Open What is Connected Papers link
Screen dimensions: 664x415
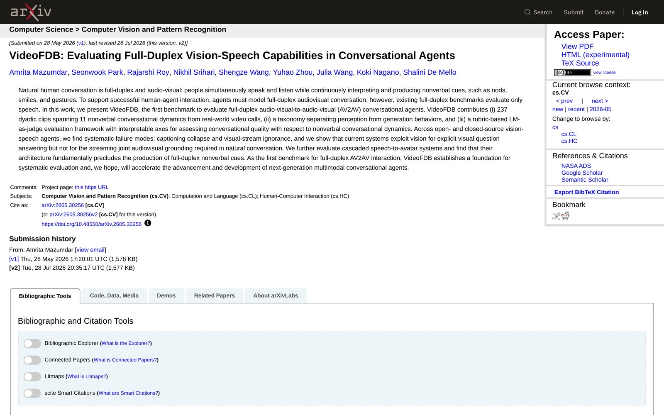coord(125,360)
